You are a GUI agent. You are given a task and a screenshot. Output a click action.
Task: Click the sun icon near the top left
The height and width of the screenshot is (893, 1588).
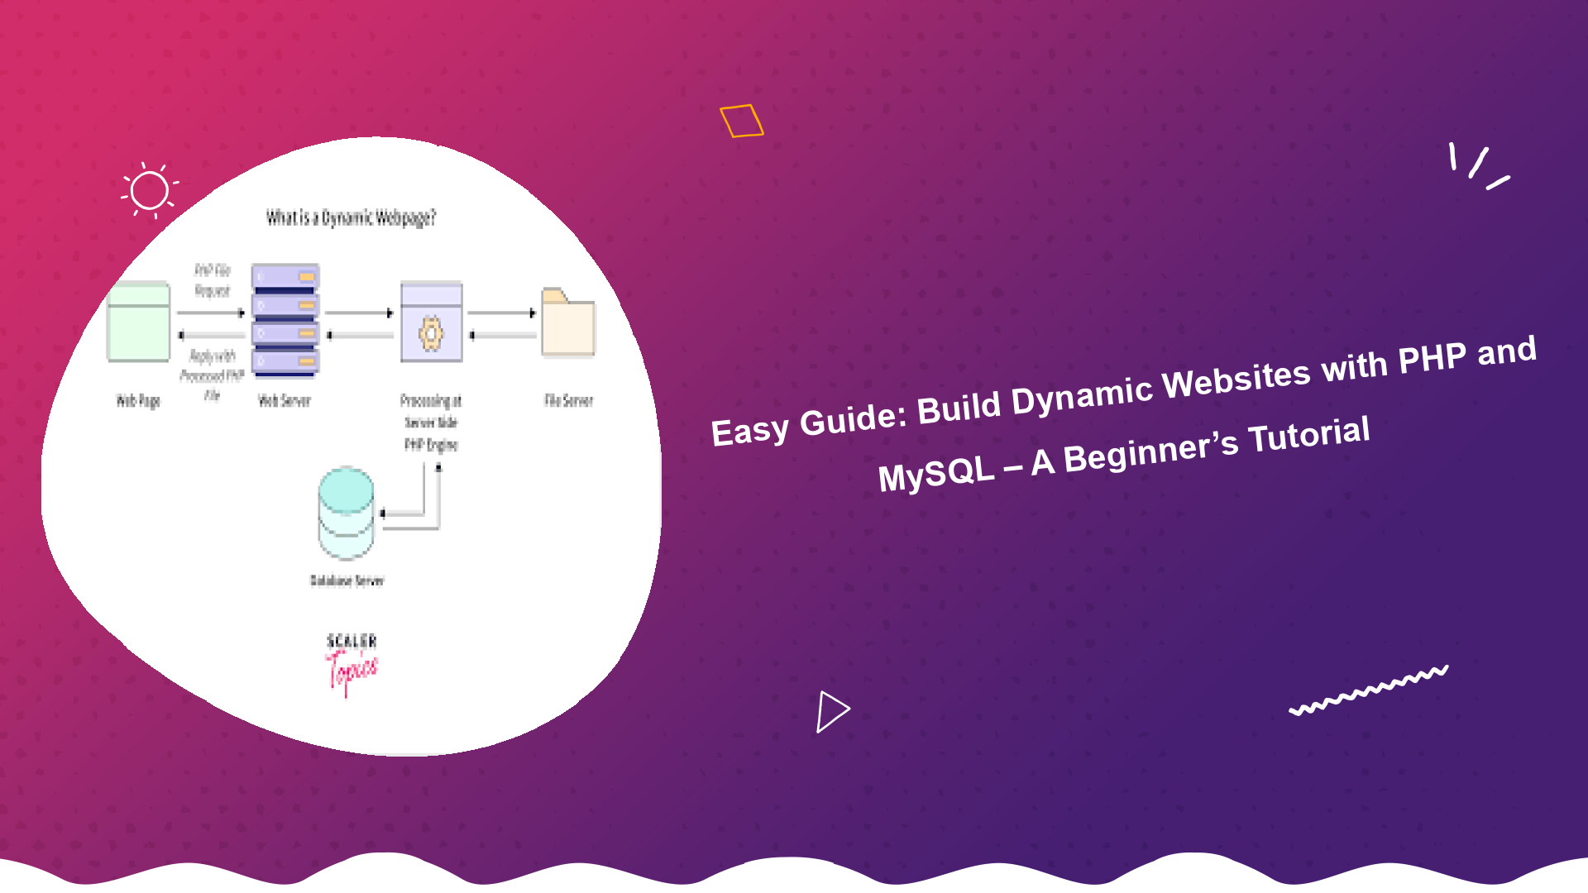click(149, 189)
